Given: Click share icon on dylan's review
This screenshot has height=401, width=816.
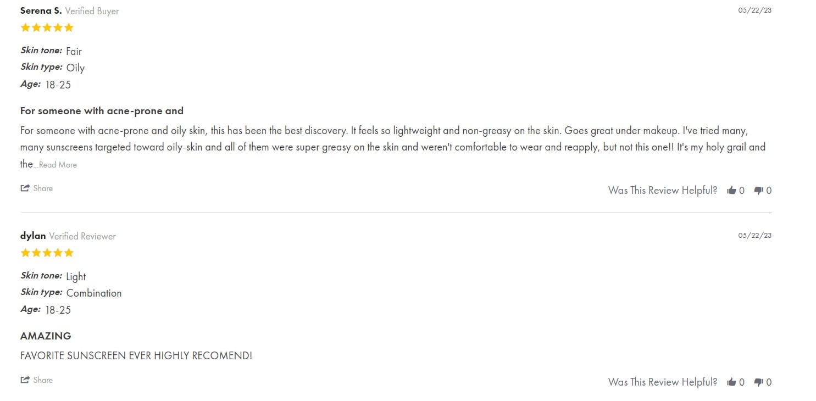Looking at the screenshot, I should [x=25, y=380].
